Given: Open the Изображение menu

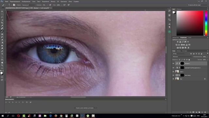Looking at the screenshot, I should pos(26,1).
